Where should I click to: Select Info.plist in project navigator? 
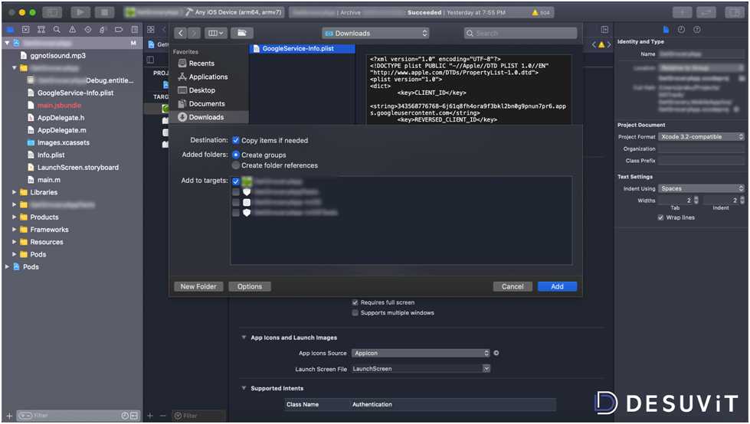tap(51, 155)
